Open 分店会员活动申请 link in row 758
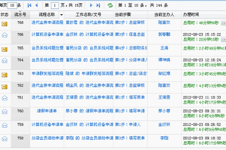Screen dimensions: 226x150 pos(47,138)
